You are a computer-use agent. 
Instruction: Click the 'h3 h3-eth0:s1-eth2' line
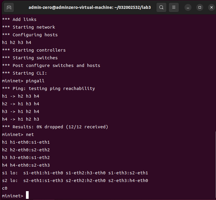[26, 158]
